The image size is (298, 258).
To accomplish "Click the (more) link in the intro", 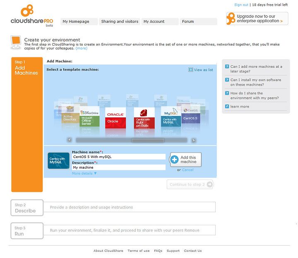I will [x=82, y=48].
